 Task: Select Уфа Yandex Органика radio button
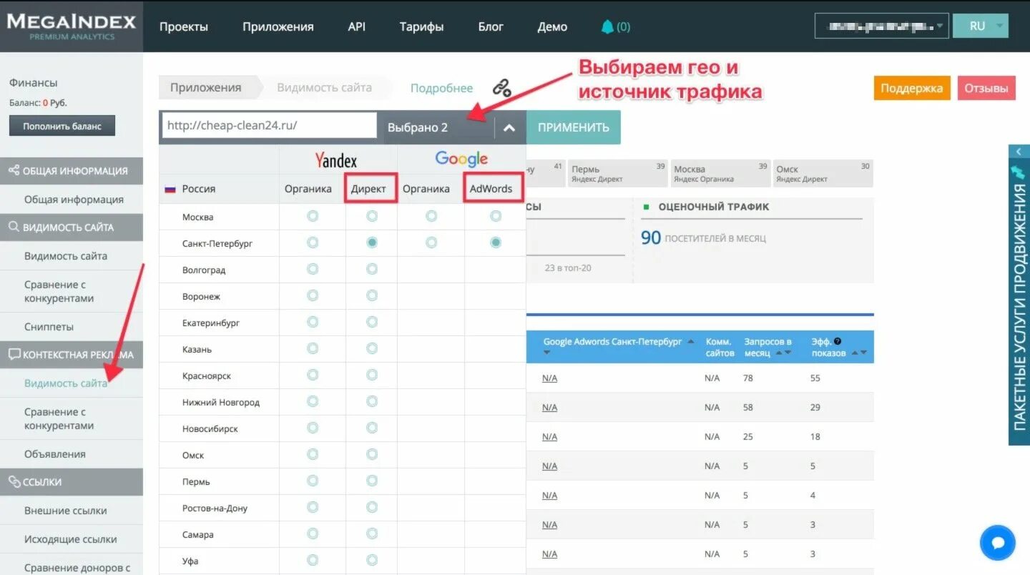click(x=313, y=560)
